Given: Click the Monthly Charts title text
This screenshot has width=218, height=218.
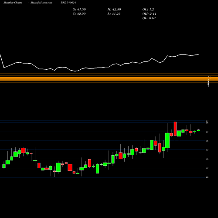Looking at the screenshot, I should pyautogui.click(x=13, y=3).
